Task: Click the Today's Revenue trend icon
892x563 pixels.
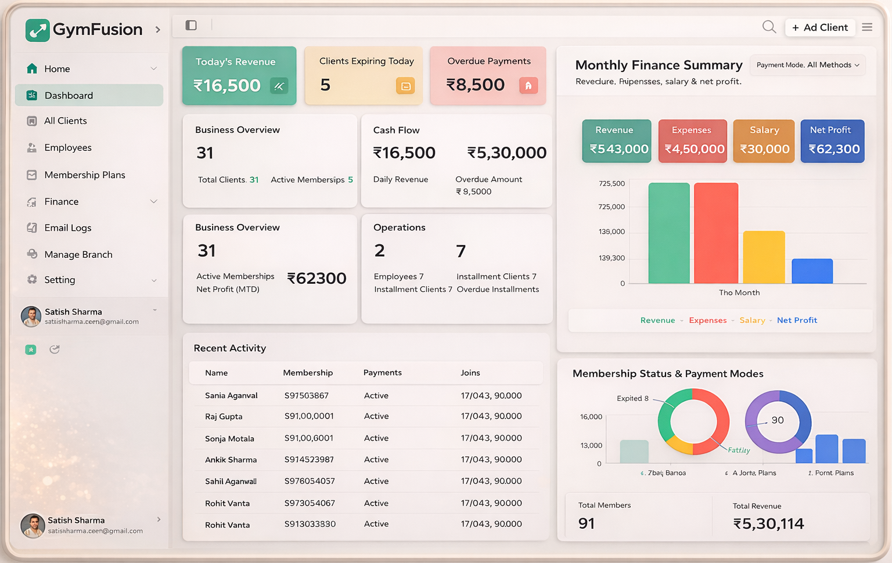Action: click(279, 86)
